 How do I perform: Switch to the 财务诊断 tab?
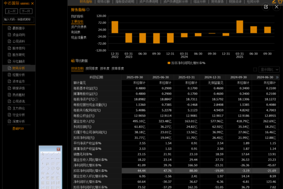103,2
